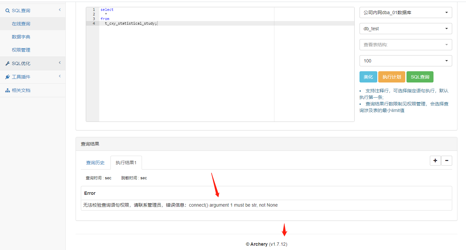The height and width of the screenshot is (250, 466).
Task: Open the 查看表结构 table dropdown
Action: click(406, 45)
